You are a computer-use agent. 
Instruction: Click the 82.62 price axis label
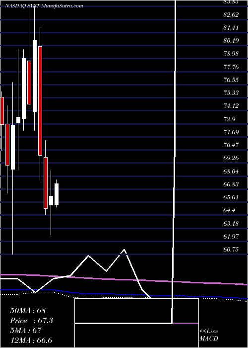click(x=231, y=15)
